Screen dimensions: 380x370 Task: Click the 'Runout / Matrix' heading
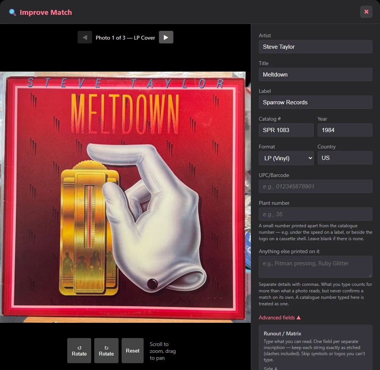click(x=282, y=333)
